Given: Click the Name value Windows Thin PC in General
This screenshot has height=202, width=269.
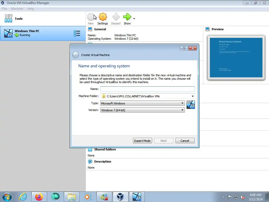Looking at the screenshot, I should [x=125, y=35].
